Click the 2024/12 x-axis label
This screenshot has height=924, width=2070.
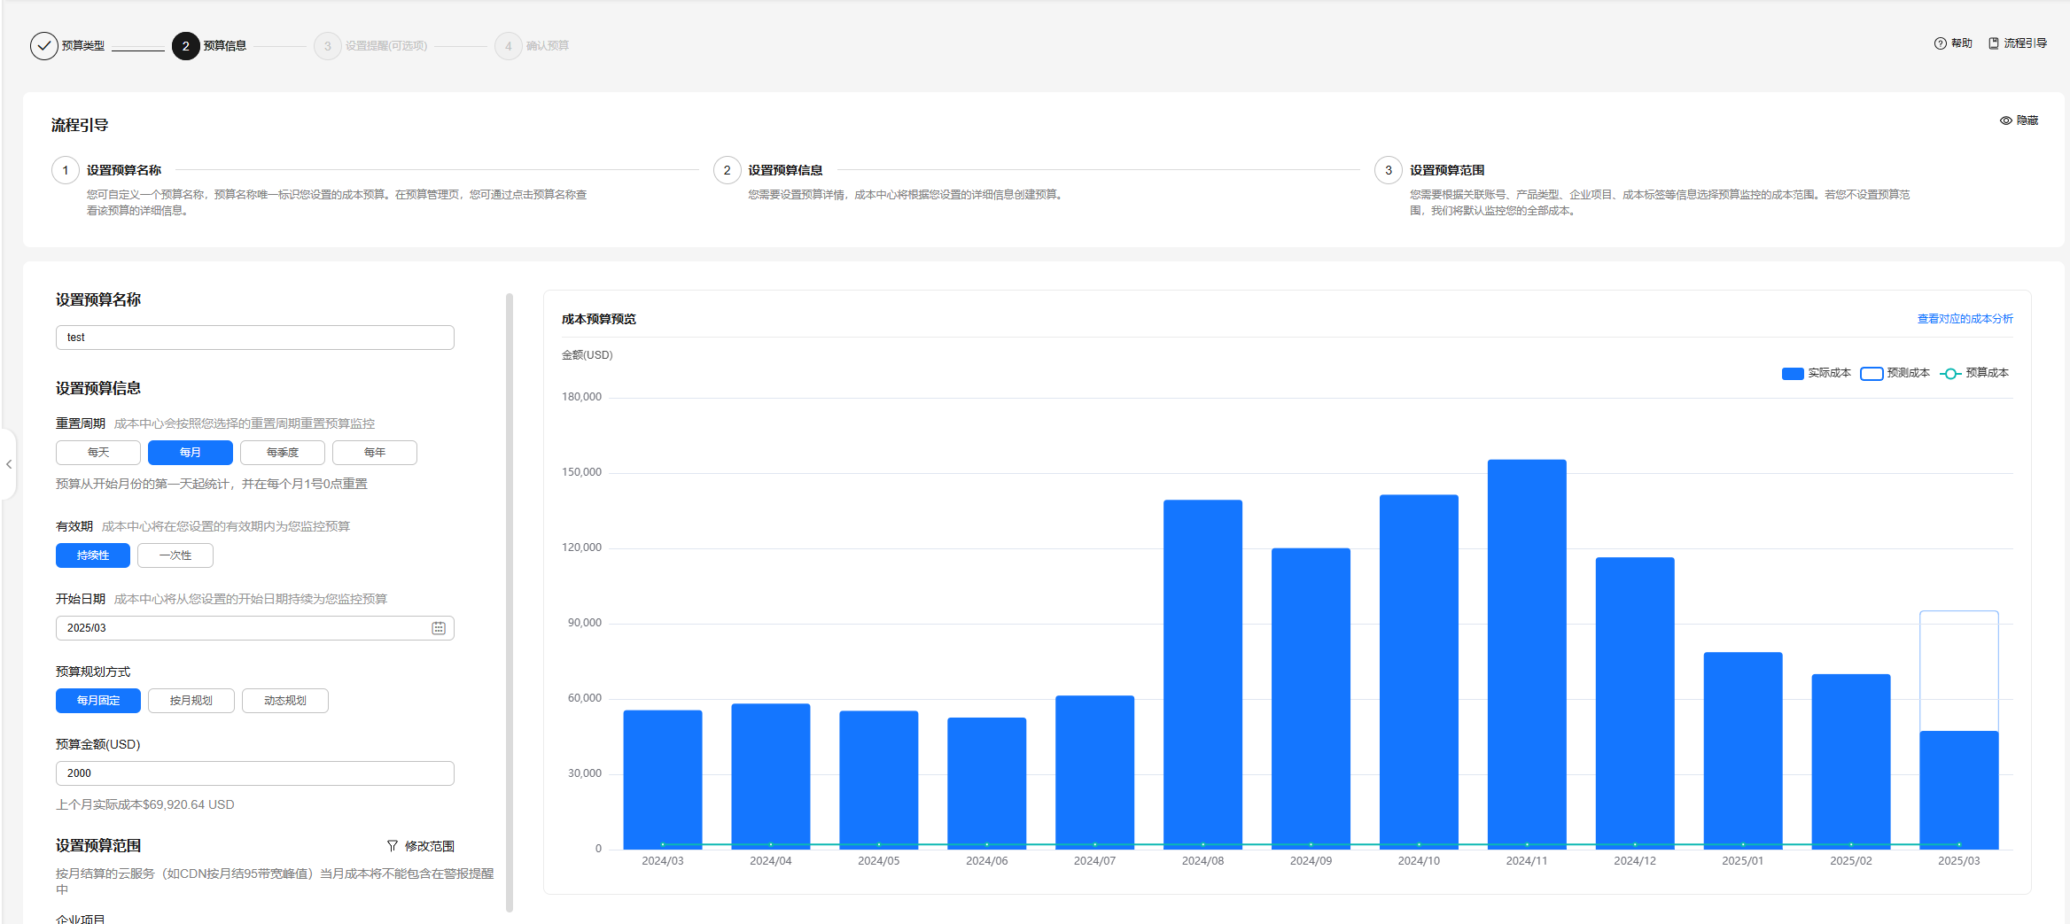1635,861
